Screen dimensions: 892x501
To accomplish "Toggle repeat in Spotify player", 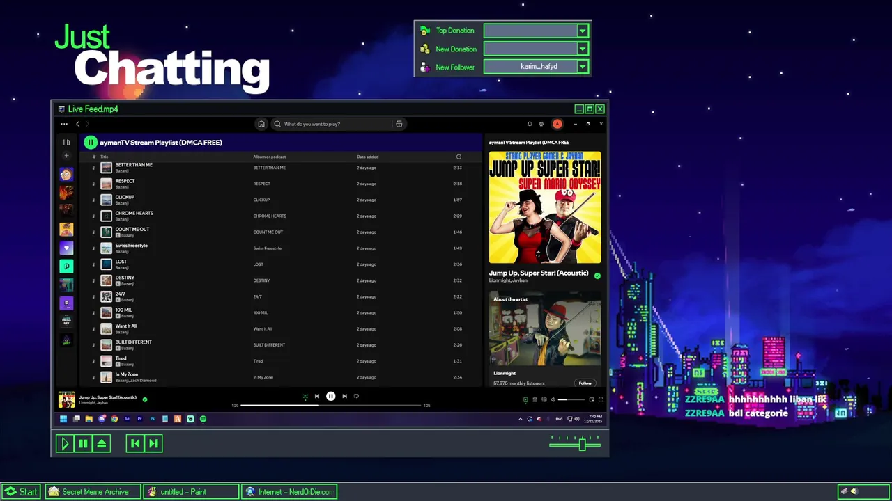I will 356,397.
